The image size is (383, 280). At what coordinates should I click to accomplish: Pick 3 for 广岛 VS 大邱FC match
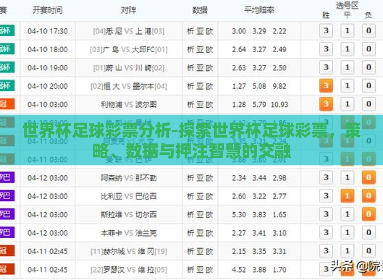[326, 49]
